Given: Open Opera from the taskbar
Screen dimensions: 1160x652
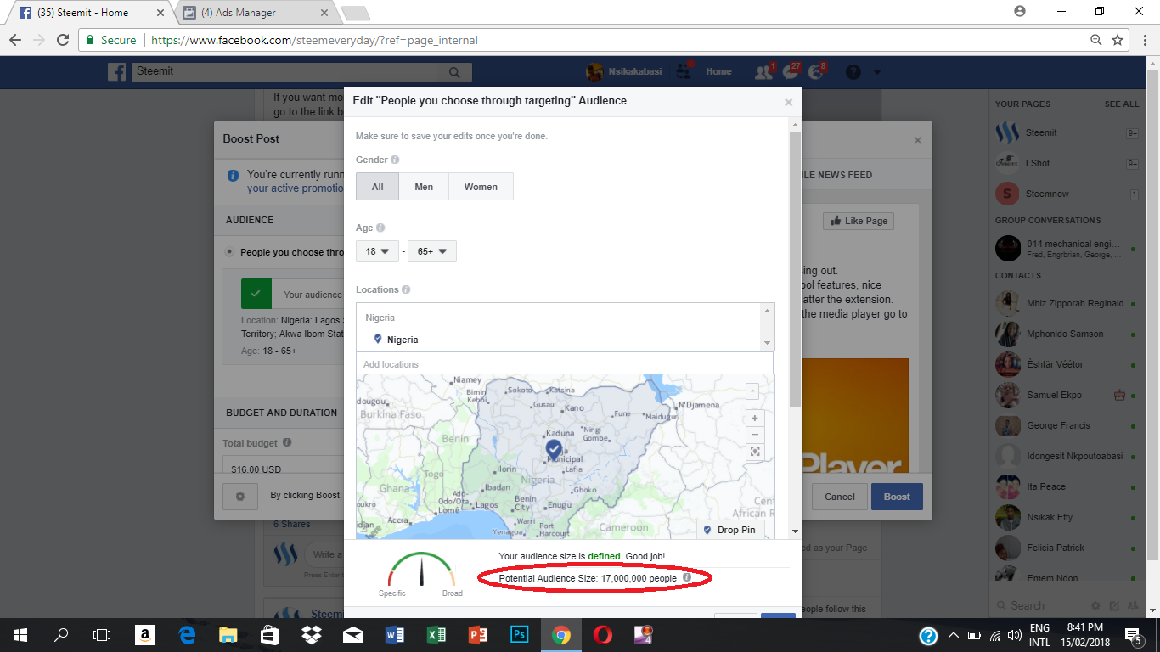Looking at the screenshot, I should pyautogui.click(x=602, y=634).
